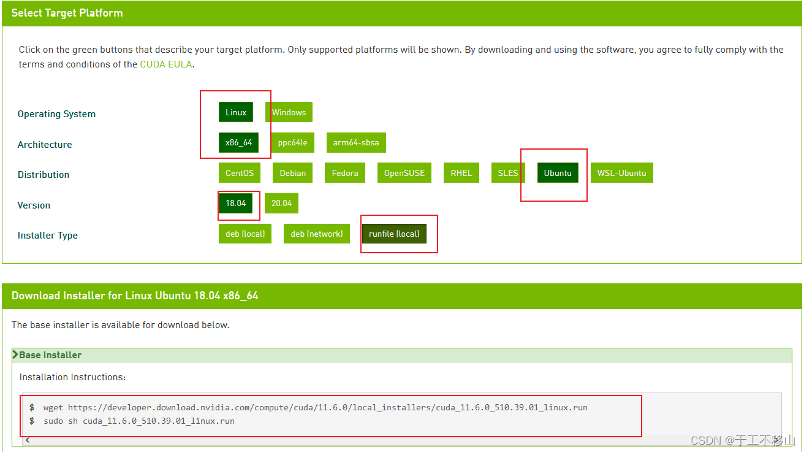
Task: Choose runfile (local) installer type
Action: coord(394,234)
